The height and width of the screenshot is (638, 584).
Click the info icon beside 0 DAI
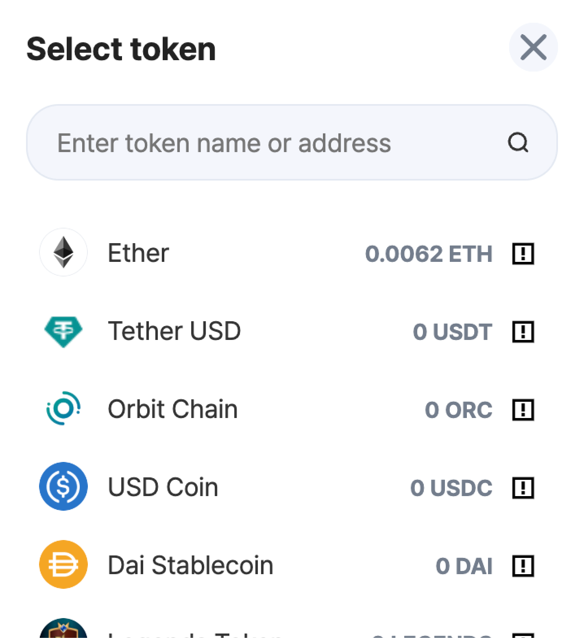pos(523,566)
